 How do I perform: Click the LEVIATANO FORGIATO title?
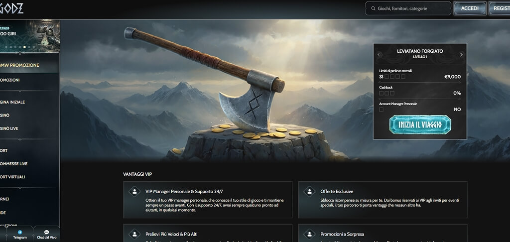pos(420,51)
